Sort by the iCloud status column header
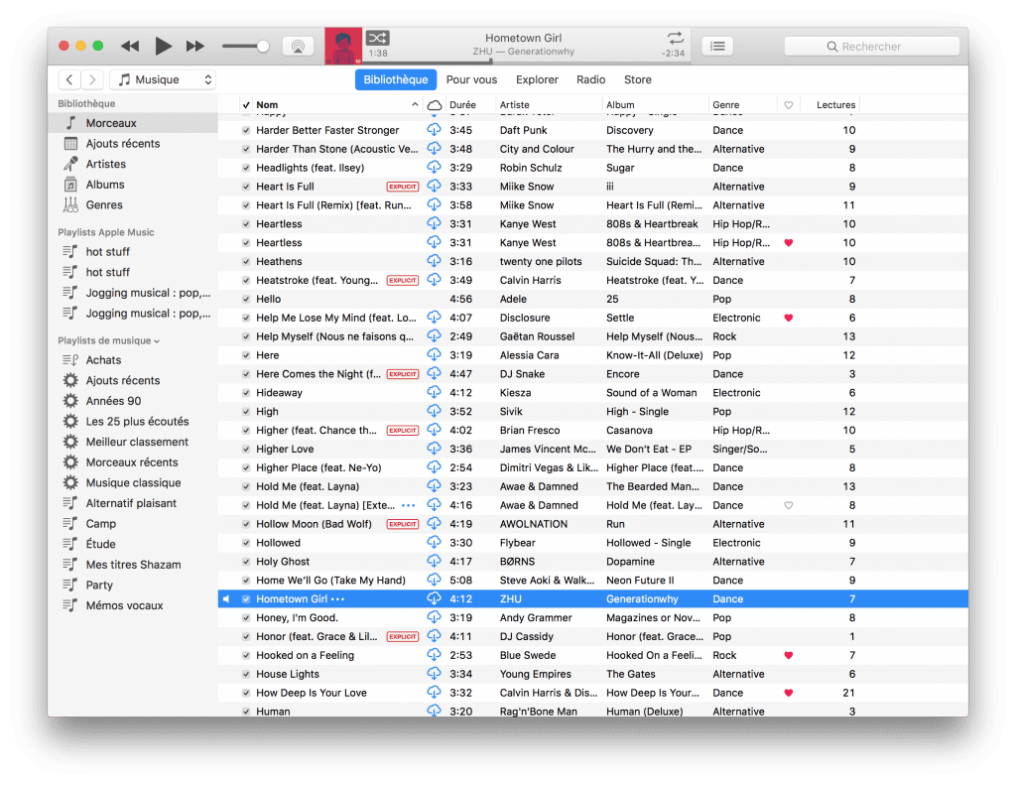The width and height of the screenshot is (1016, 785). point(435,105)
